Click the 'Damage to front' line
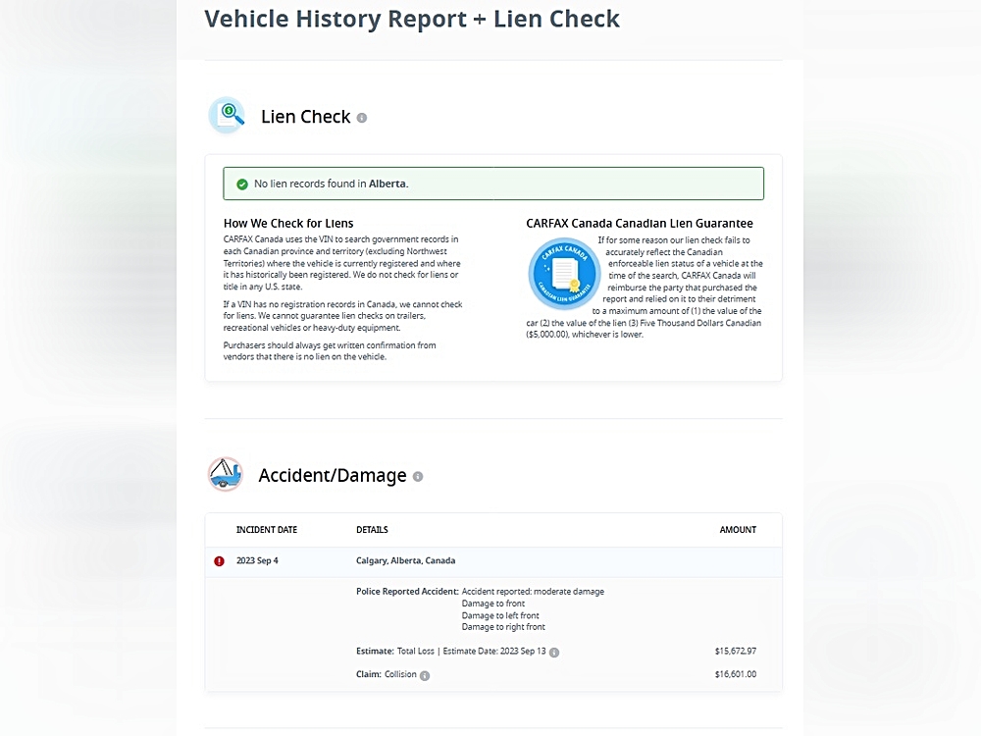The width and height of the screenshot is (981, 736). click(493, 604)
